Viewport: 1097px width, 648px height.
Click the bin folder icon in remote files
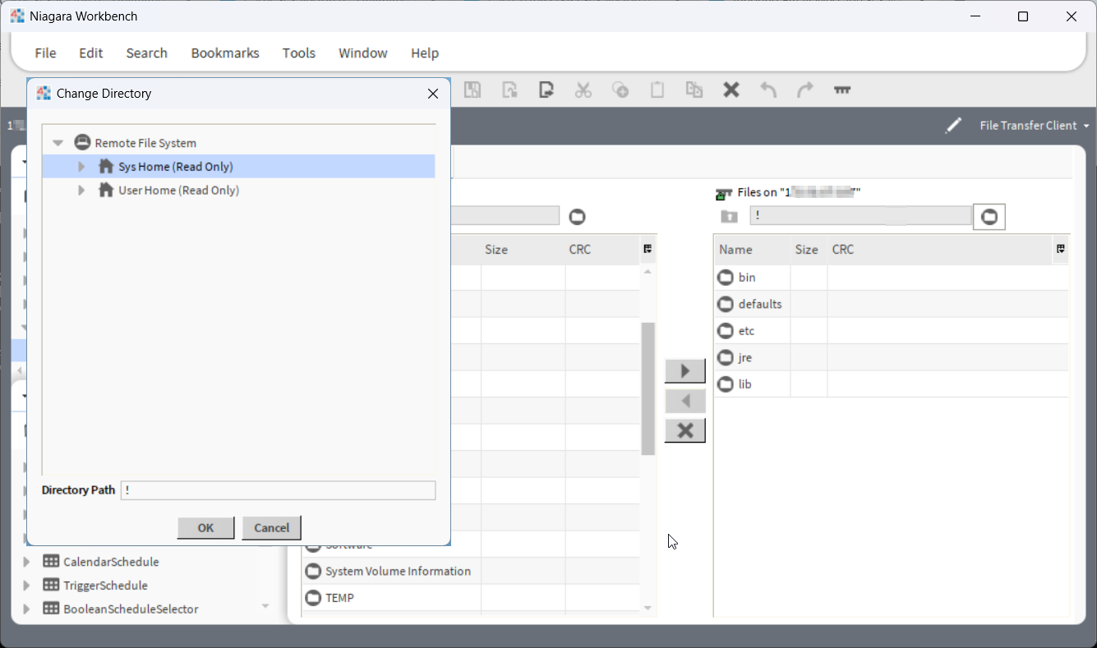725,278
